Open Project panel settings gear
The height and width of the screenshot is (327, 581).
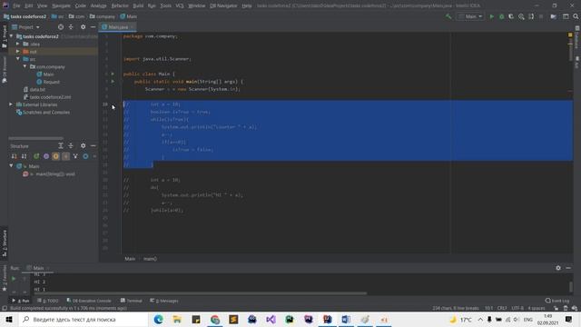[x=83, y=27]
